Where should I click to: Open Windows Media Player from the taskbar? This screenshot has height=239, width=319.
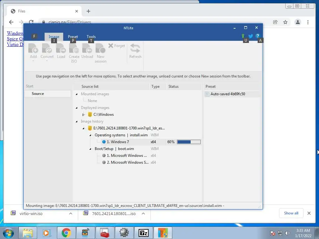46,233
